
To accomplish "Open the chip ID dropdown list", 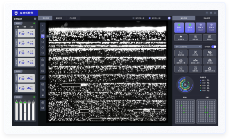I will click(x=188, y=47).
